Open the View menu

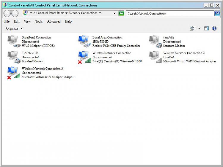pos(27,21)
